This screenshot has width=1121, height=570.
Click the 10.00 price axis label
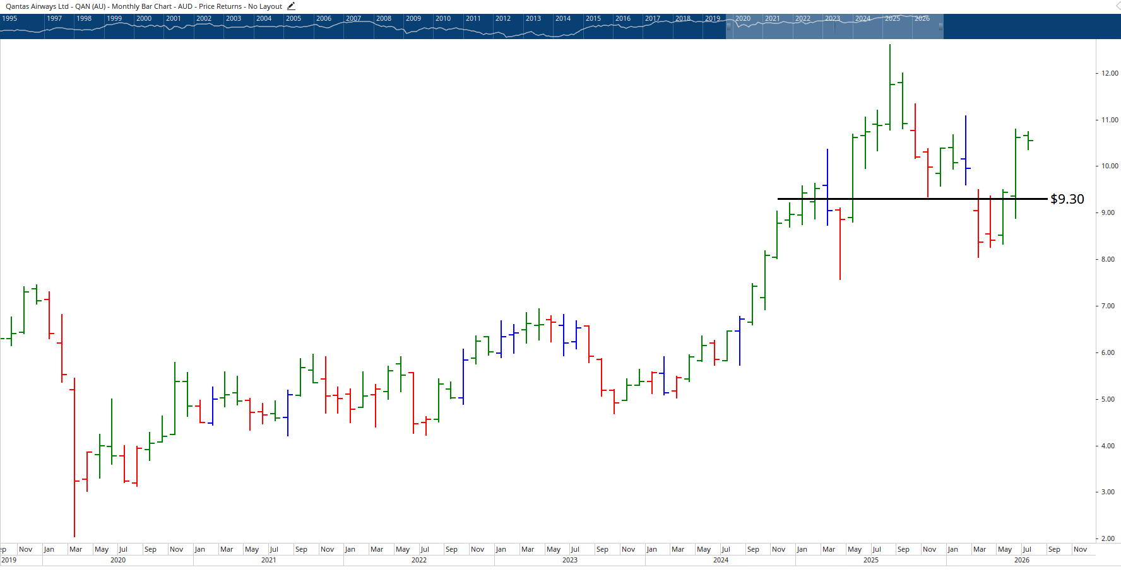tap(1110, 166)
